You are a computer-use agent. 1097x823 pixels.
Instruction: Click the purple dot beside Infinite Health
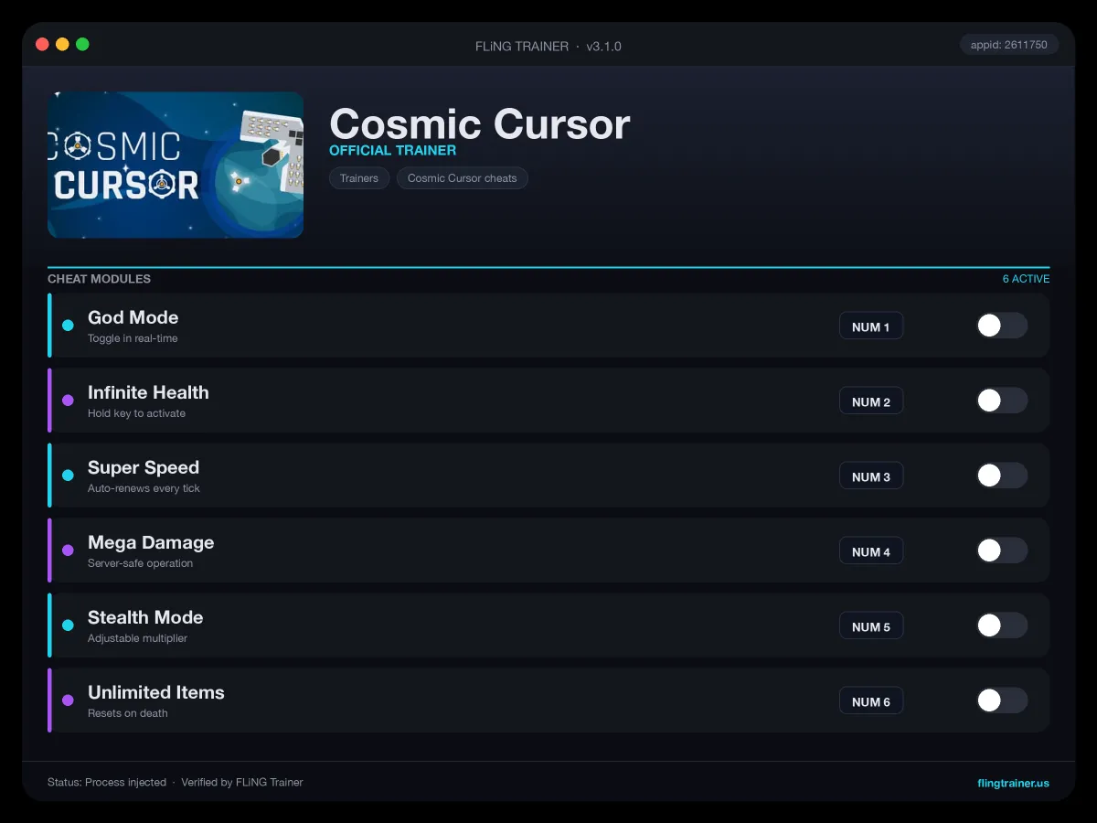point(68,401)
